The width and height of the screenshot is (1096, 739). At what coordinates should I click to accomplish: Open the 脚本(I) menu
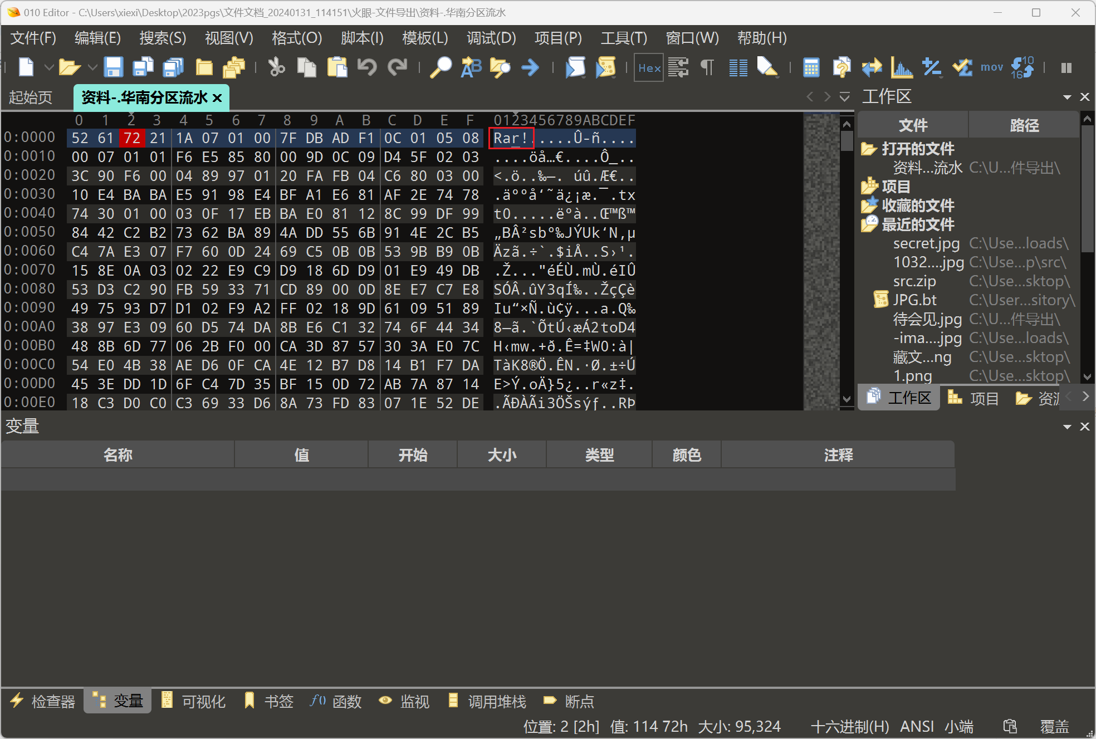click(362, 38)
